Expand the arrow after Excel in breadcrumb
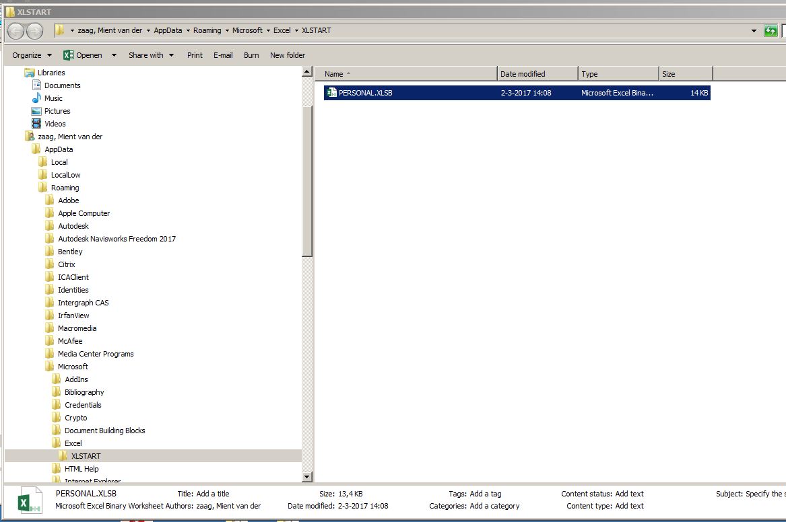Image resolution: width=786 pixels, height=522 pixels. 296,30
